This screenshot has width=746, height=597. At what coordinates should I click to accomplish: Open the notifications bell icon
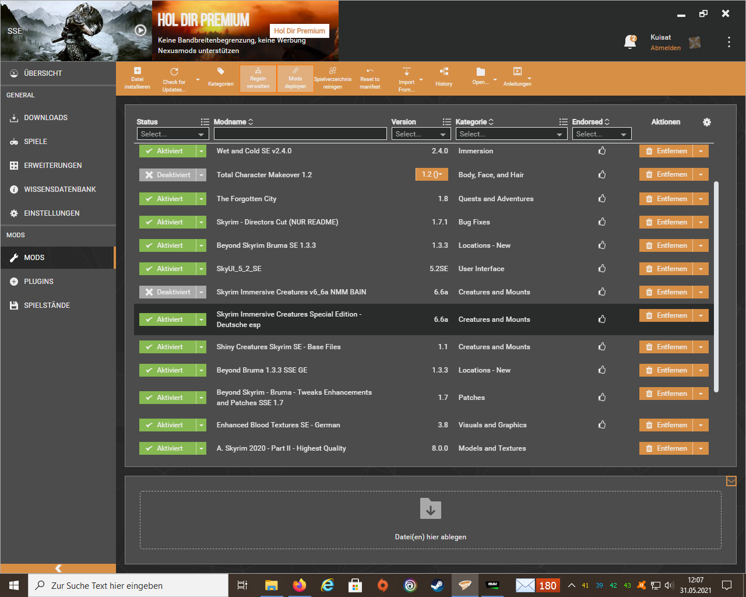click(x=630, y=42)
